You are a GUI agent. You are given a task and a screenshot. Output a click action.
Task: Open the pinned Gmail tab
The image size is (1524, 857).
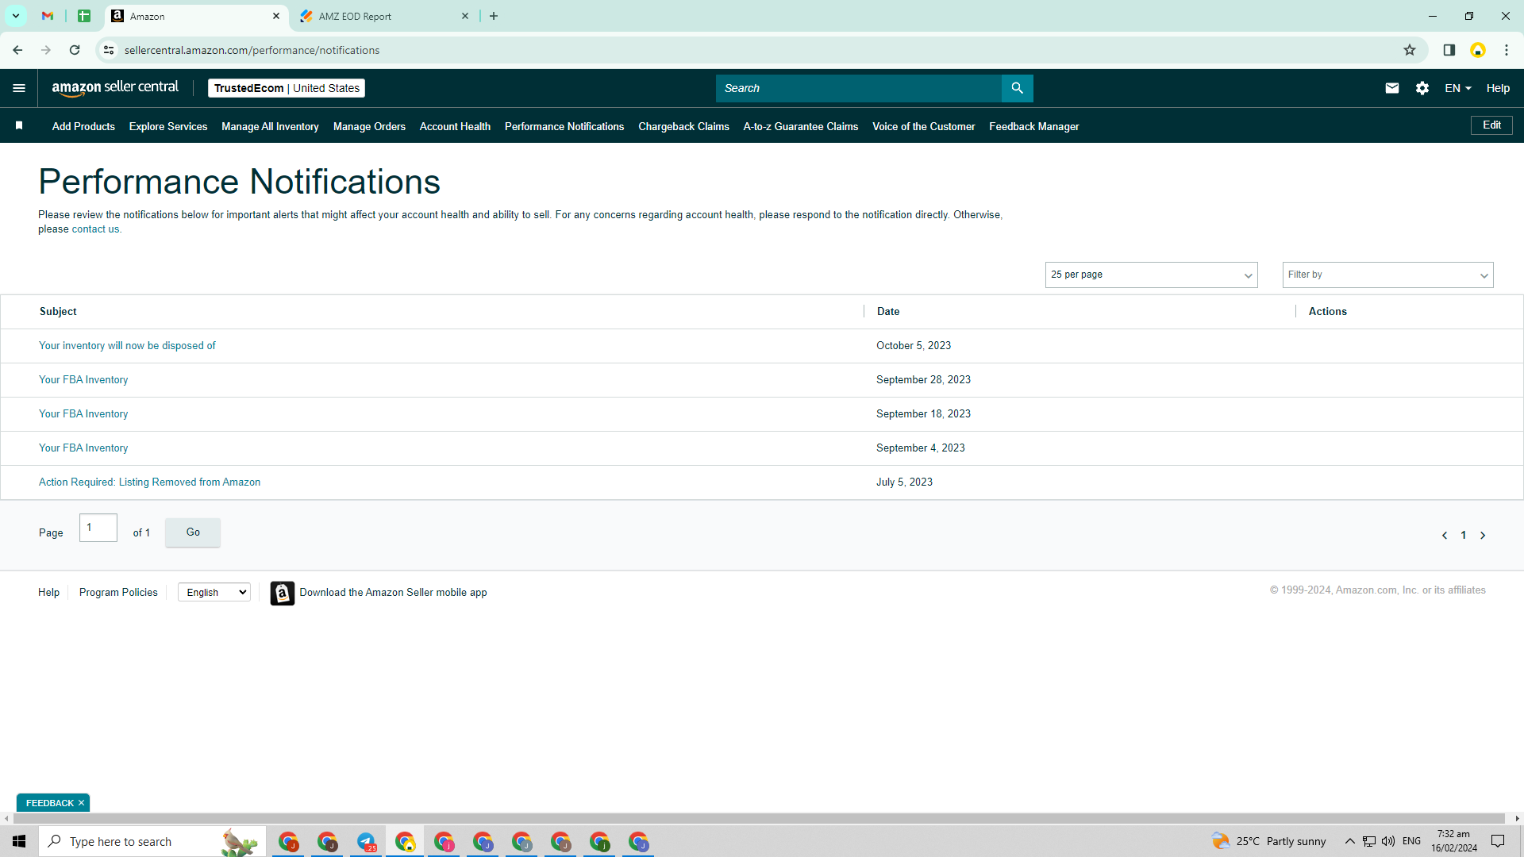[x=48, y=16]
